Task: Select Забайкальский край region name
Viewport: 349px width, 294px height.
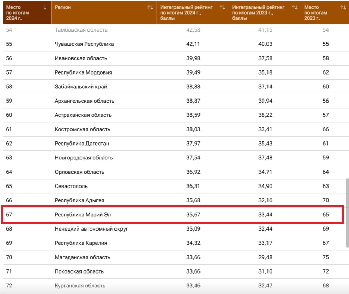Action: [x=81, y=87]
